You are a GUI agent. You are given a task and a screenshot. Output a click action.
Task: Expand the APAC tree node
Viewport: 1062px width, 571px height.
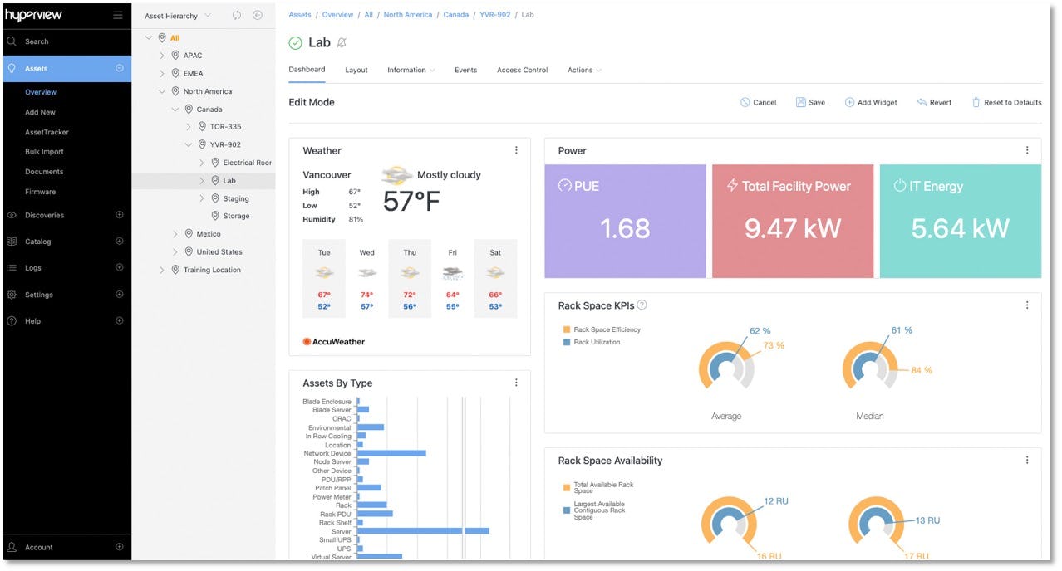pyautogui.click(x=160, y=55)
